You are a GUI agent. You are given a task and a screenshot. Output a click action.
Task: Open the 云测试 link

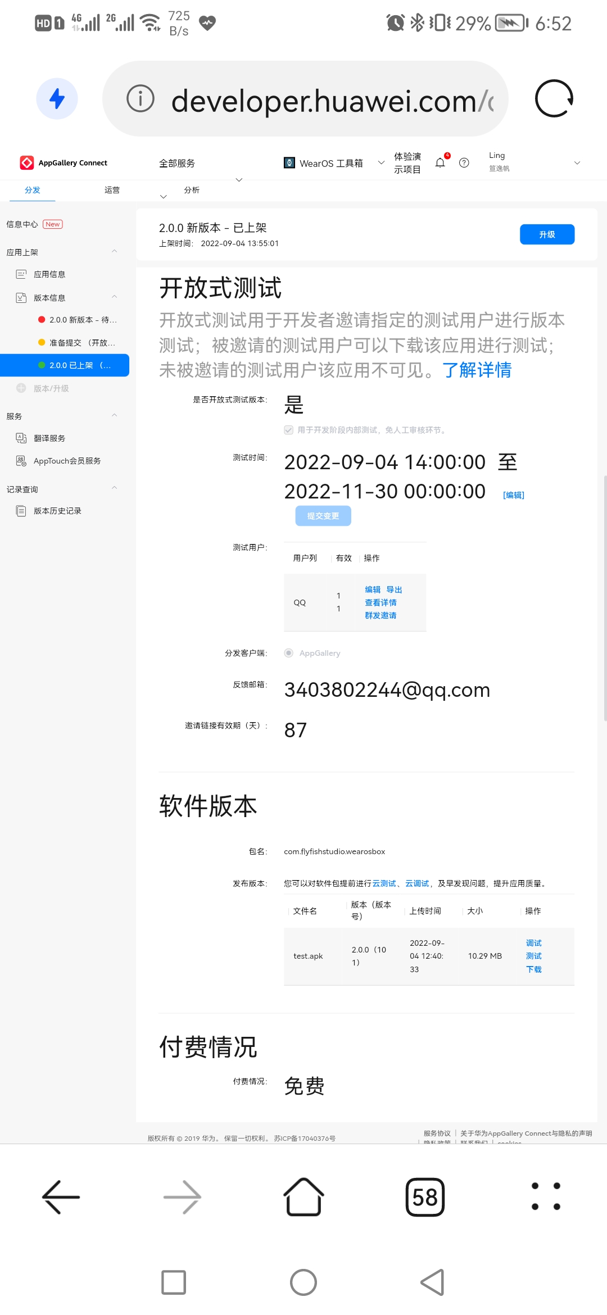tap(384, 883)
